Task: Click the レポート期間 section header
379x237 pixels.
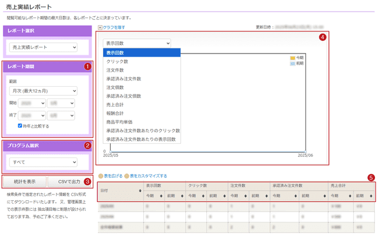Action: coord(47,66)
